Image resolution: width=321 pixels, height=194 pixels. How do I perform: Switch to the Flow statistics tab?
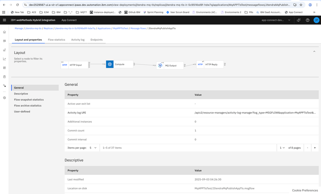tap(56, 40)
